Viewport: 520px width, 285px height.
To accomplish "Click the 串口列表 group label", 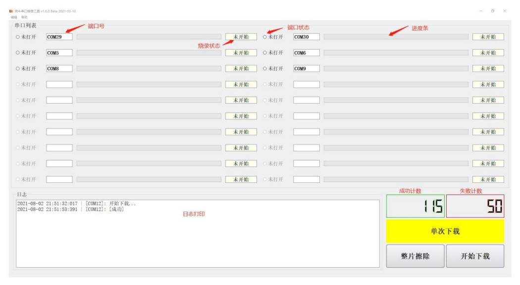I will [26, 26].
